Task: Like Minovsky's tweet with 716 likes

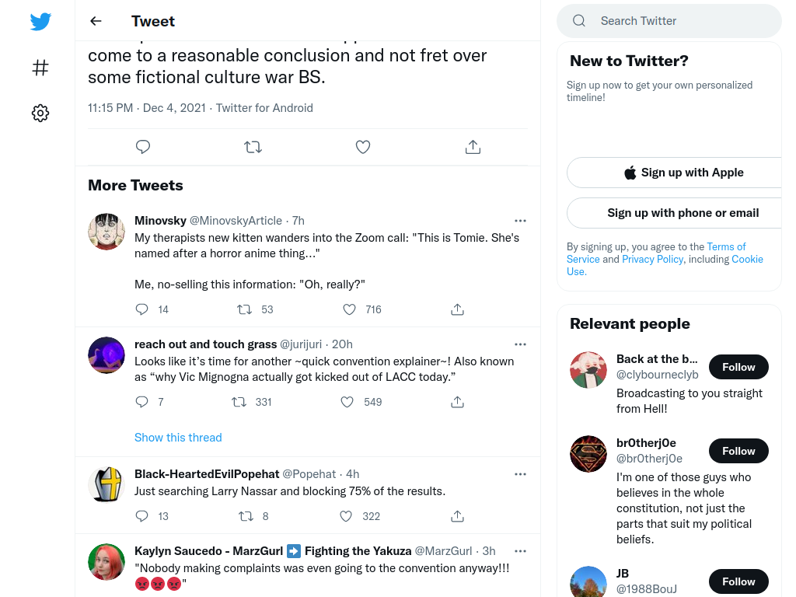Action: (349, 309)
